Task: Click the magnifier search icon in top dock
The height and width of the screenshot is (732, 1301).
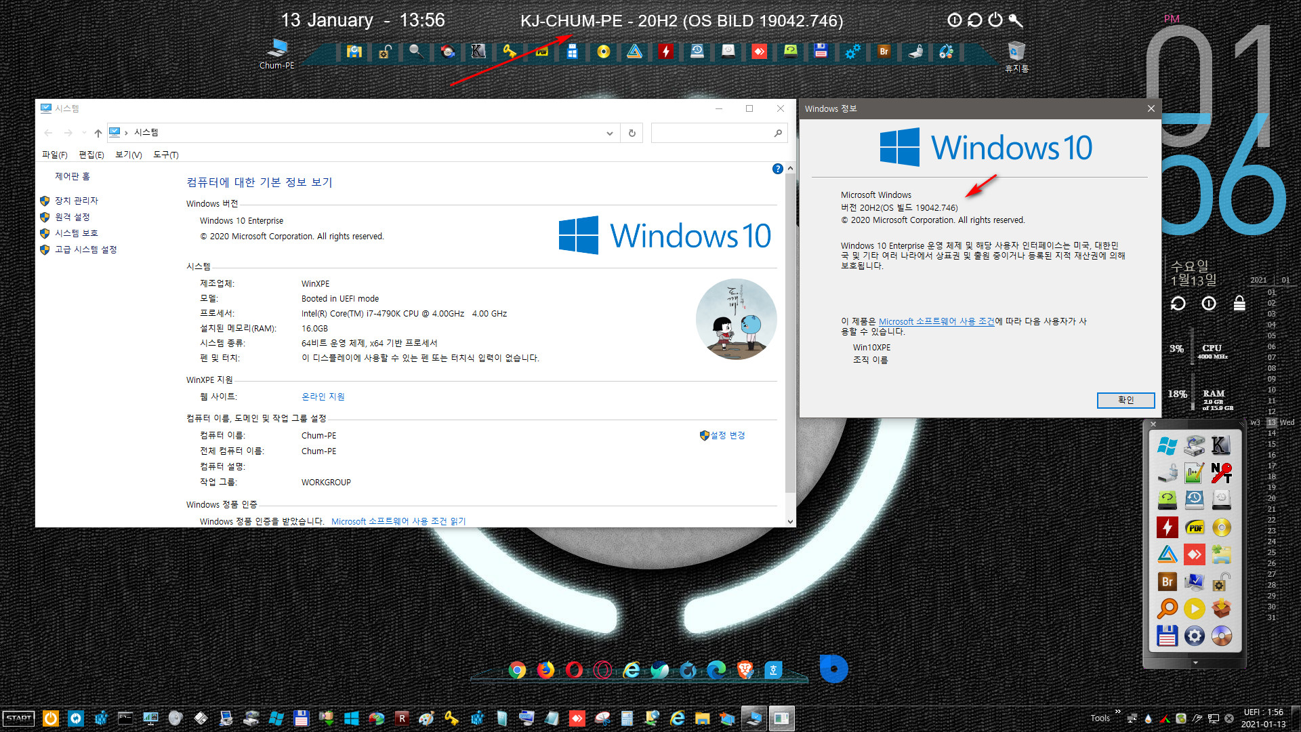Action: [x=415, y=52]
